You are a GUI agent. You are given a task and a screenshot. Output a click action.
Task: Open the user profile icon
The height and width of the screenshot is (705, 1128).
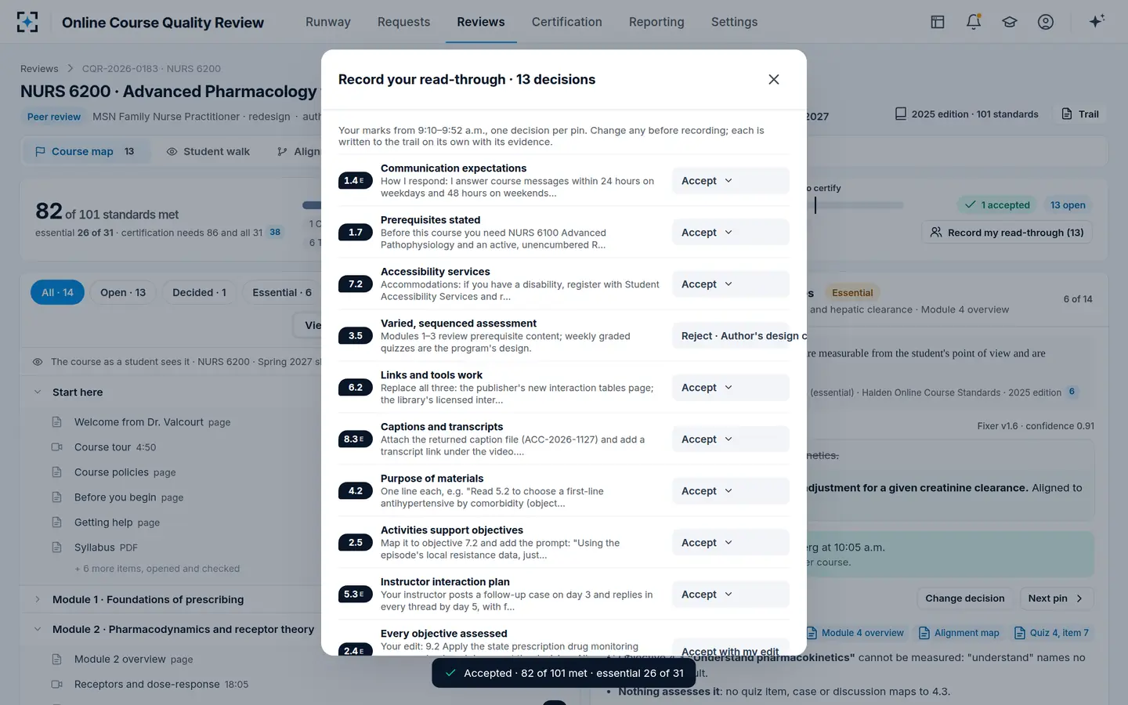tap(1046, 22)
